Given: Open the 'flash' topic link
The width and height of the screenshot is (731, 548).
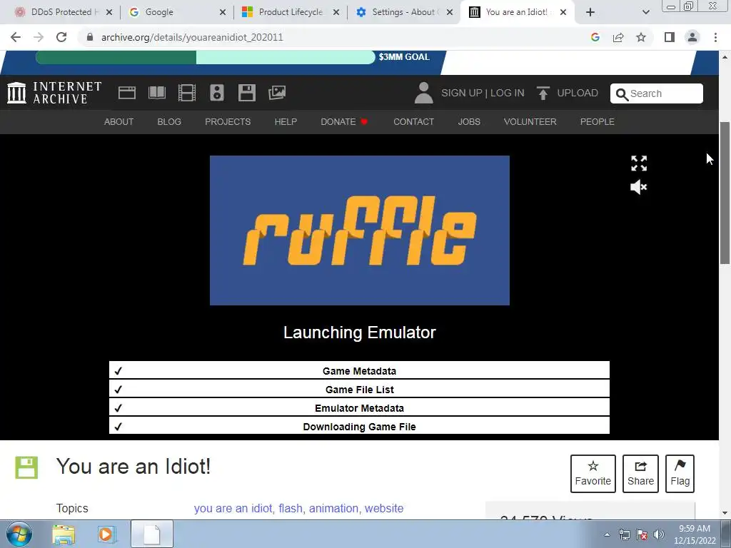Looking at the screenshot, I should point(291,508).
